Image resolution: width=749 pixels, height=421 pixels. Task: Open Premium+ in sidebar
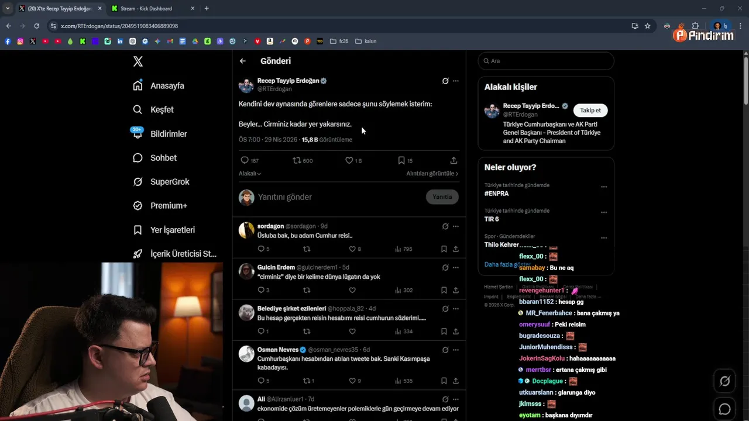(x=160, y=206)
